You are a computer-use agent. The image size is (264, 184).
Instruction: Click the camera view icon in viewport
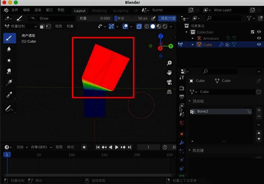point(169,82)
